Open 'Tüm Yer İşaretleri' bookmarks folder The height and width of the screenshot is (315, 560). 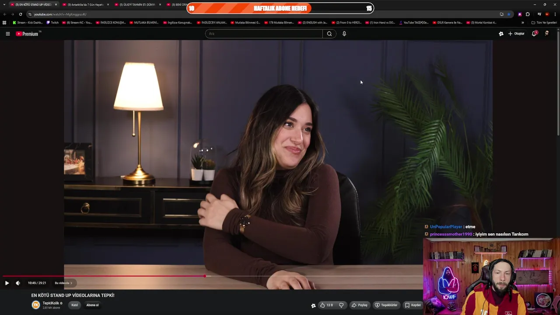pyautogui.click(x=544, y=22)
